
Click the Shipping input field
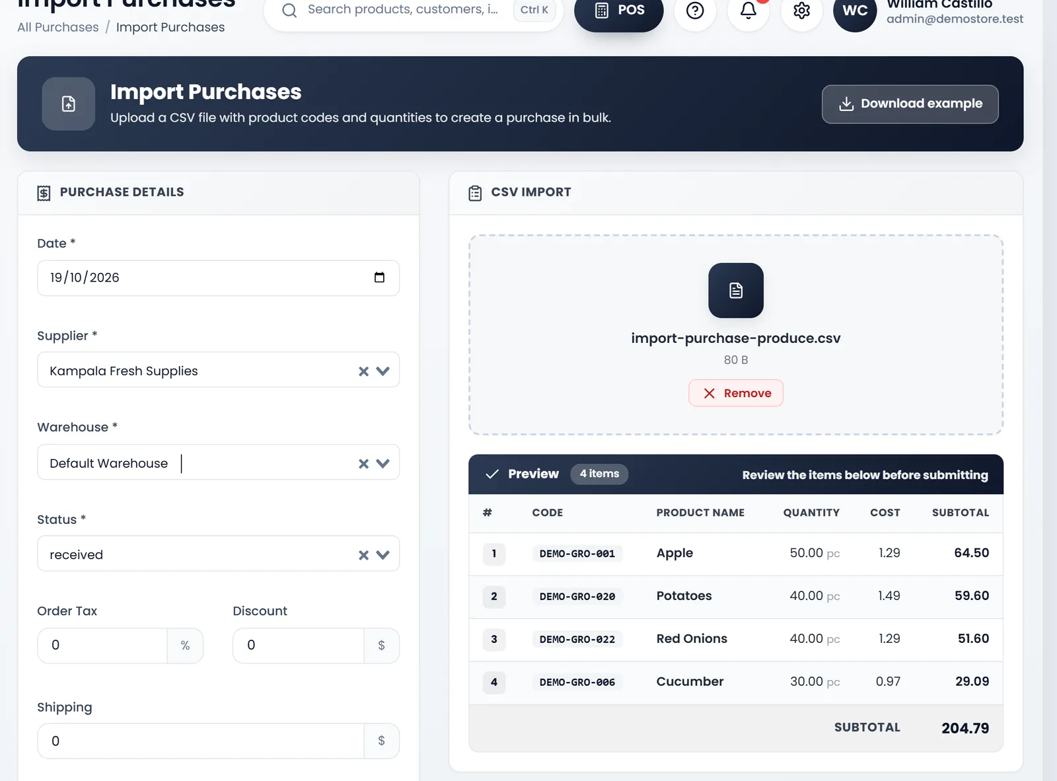point(201,741)
